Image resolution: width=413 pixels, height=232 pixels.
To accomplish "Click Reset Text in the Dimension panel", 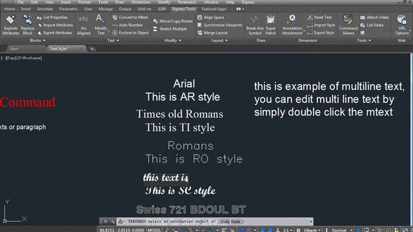I will pyautogui.click(x=319, y=17).
